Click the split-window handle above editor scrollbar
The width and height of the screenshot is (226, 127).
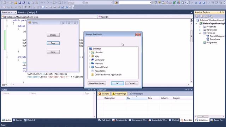click(x=191, y=20)
